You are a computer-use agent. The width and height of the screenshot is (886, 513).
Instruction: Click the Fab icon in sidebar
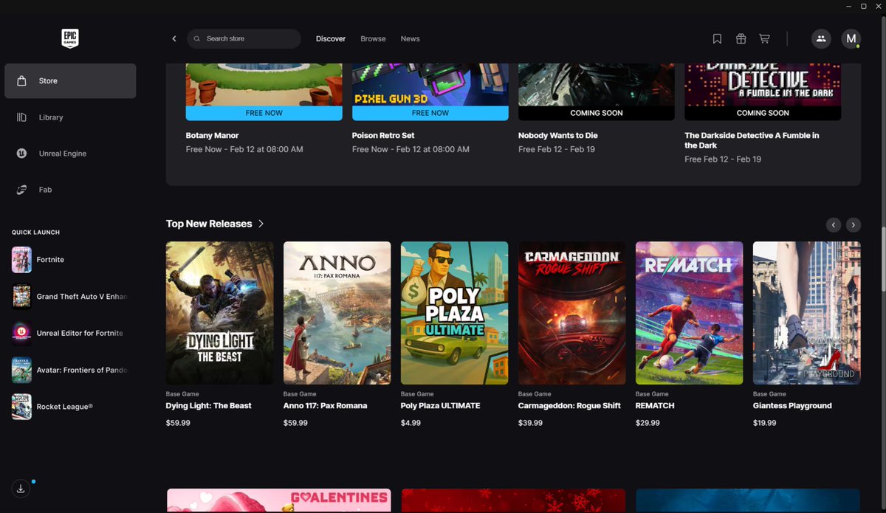click(22, 190)
